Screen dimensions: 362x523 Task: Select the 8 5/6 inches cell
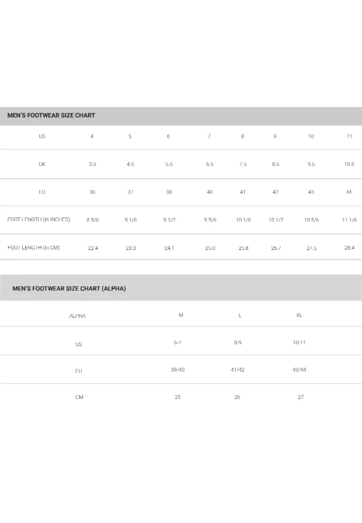click(93, 220)
